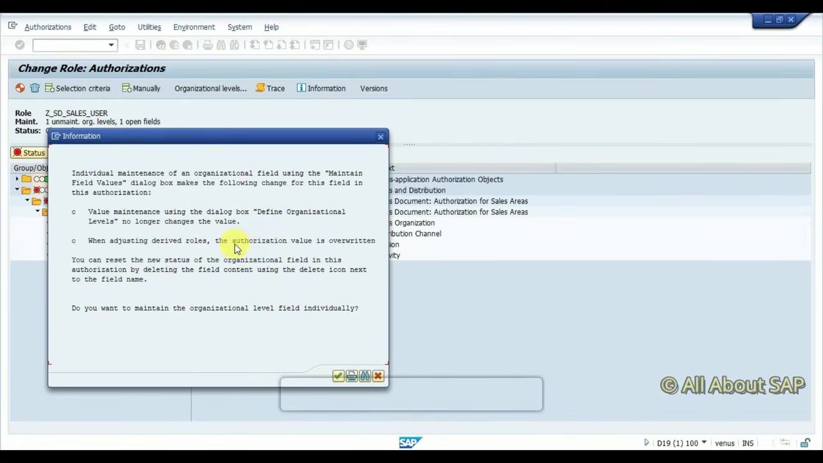Click the Previous Page icon
The image size is (823, 463).
point(268,45)
